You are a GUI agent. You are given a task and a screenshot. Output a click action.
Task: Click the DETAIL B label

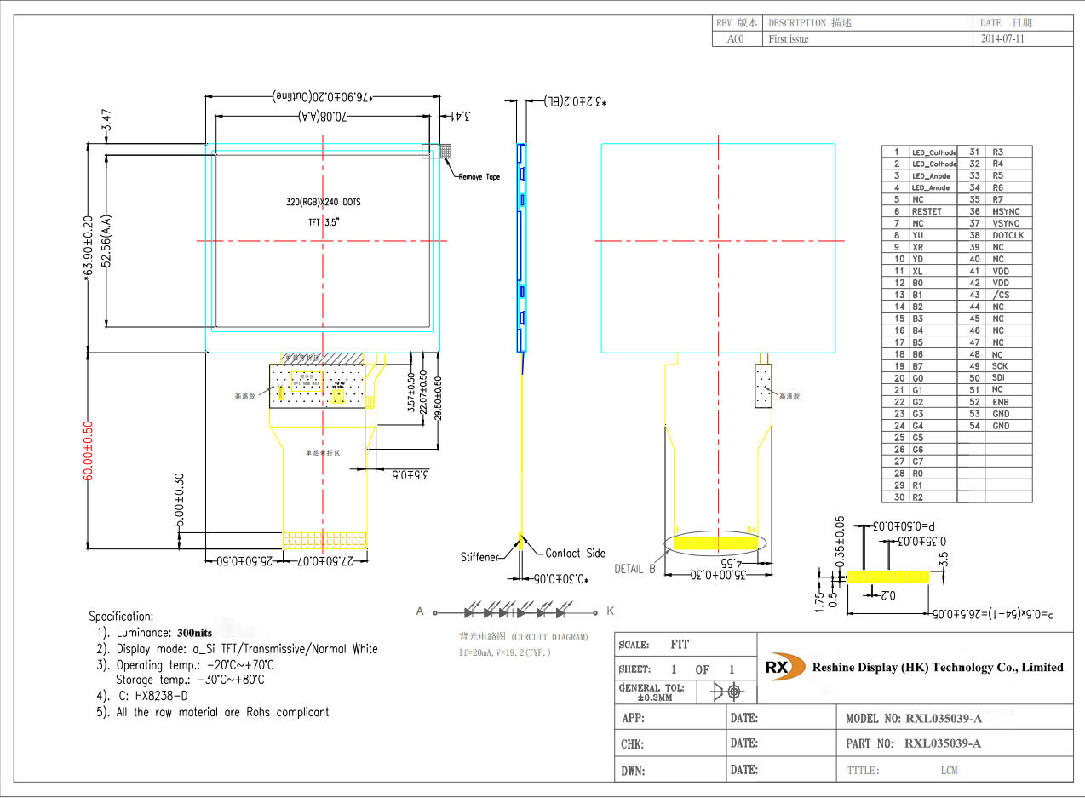634,569
